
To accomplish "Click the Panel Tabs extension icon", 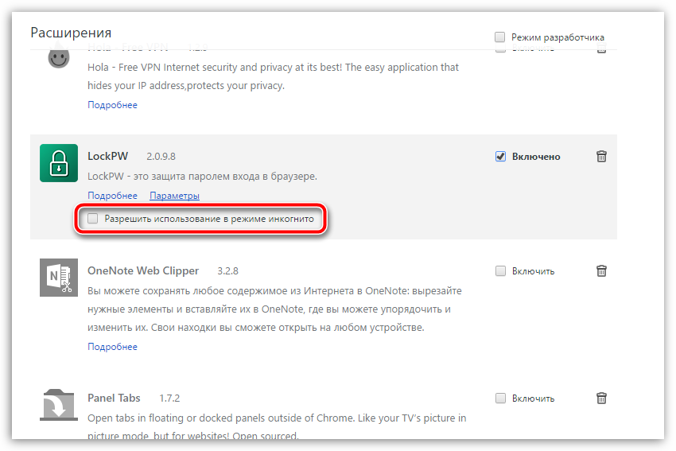I will pyautogui.click(x=59, y=405).
